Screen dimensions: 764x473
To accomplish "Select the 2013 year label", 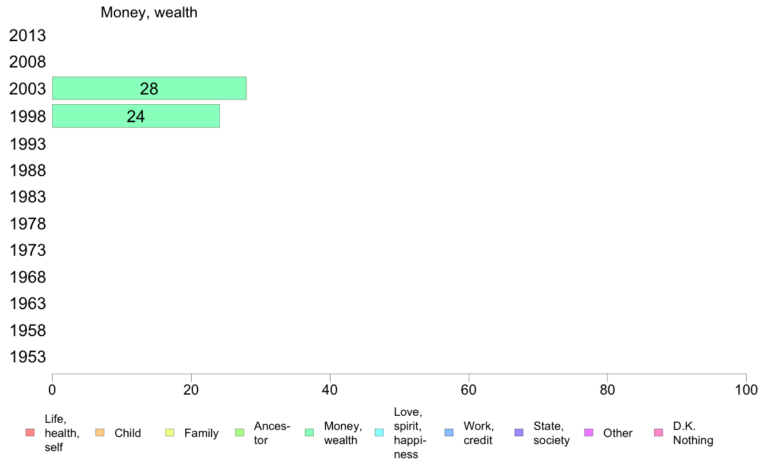I will click(x=28, y=35).
